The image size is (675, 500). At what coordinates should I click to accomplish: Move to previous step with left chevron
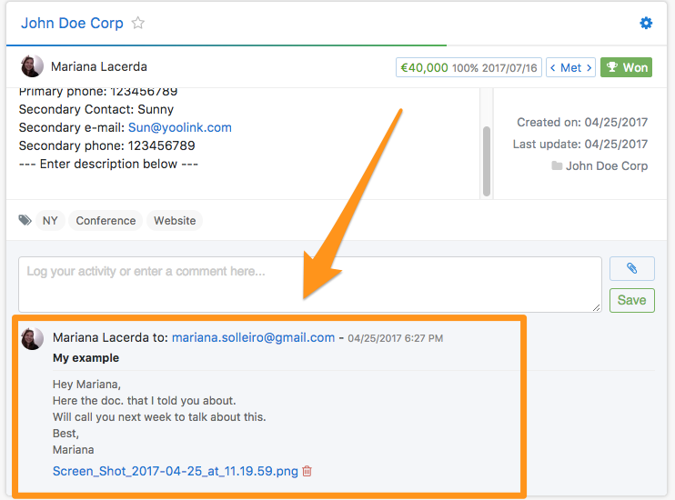click(x=552, y=67)
